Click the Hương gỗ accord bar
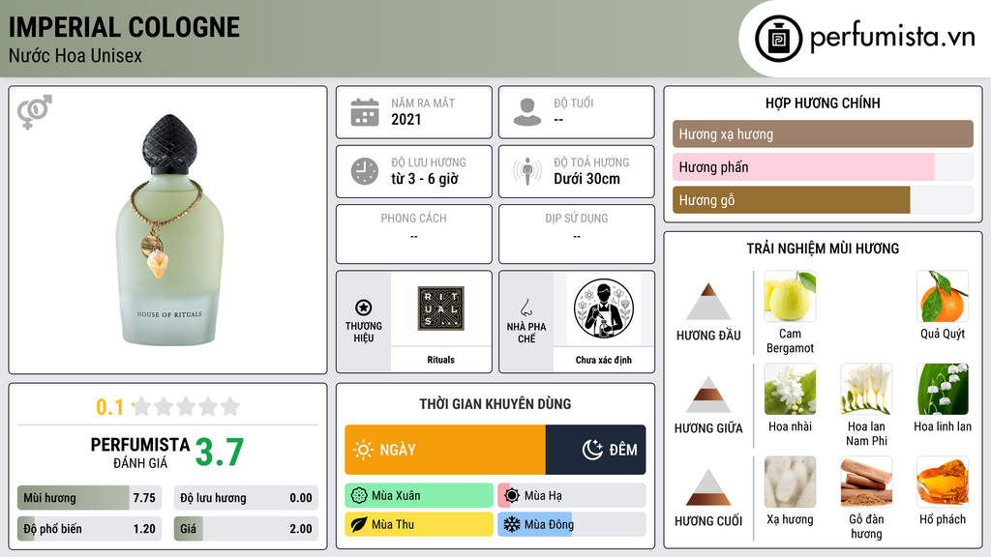Viewport: 991px width, 557px height. tap(823, 199)
